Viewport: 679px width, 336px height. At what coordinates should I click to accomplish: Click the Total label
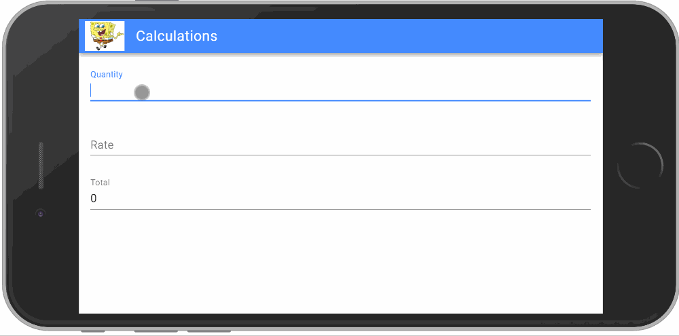[x=100, y=183]
